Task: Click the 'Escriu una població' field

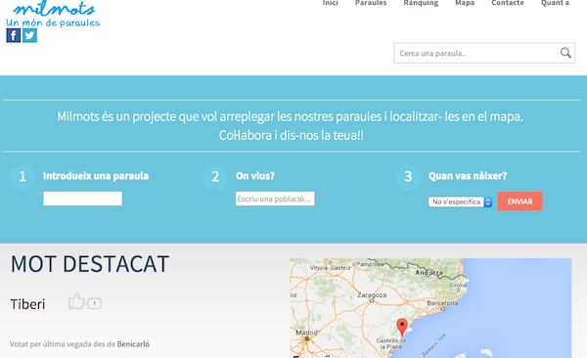Action: tap(275, 199)
